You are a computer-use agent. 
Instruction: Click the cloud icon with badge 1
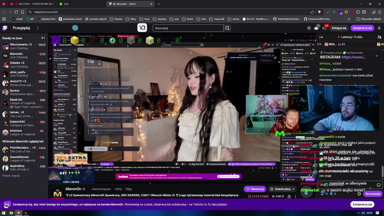point(316,28)
